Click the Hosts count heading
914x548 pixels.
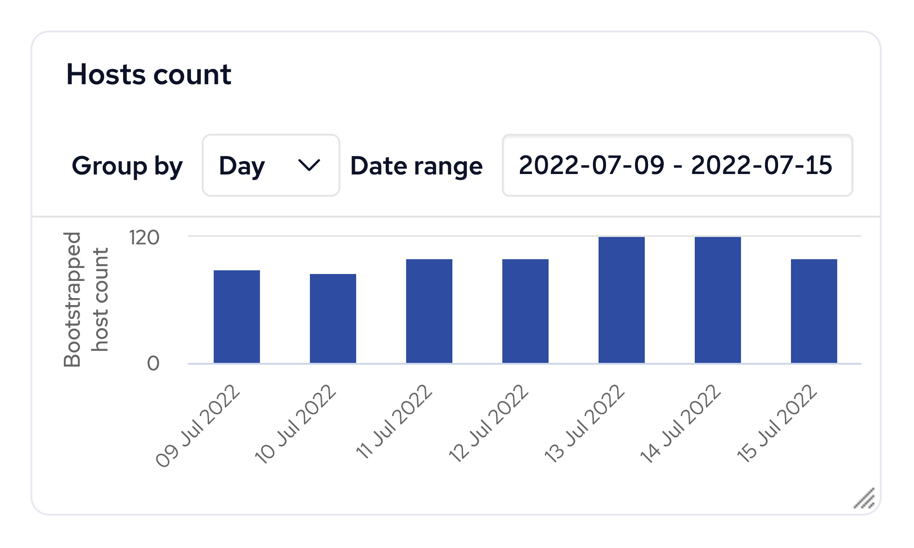tap(148, 74)
